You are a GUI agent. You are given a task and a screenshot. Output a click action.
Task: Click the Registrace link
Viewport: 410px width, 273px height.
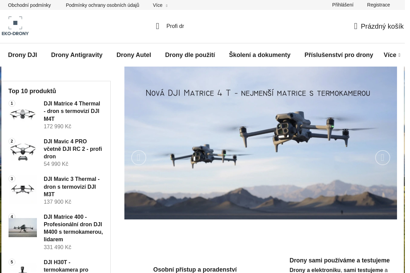(x=378, y=5)
